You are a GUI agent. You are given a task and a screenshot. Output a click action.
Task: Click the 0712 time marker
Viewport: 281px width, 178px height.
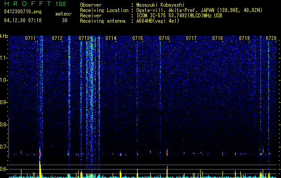pos(57,38)
